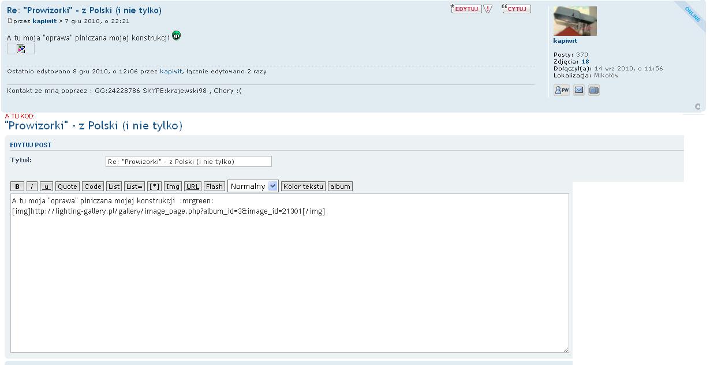Open kapiwit's photo gallery camera icon

pyautogui.click(x=594, y=90)
